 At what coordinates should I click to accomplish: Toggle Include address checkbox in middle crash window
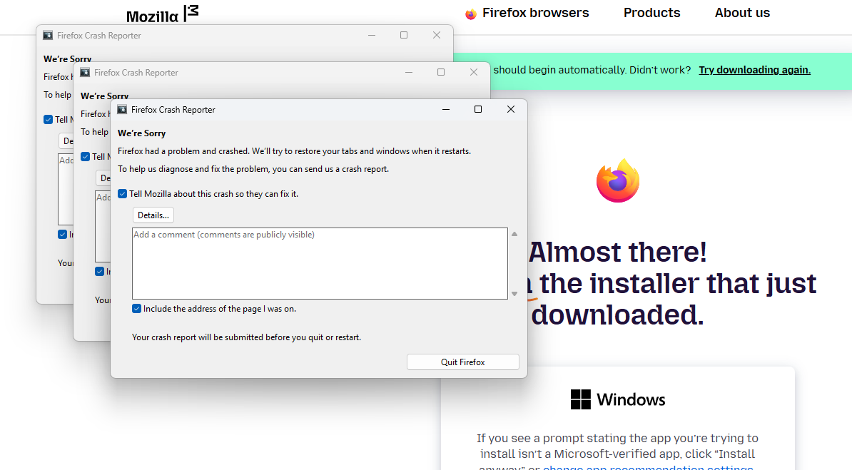pos(99,271)
